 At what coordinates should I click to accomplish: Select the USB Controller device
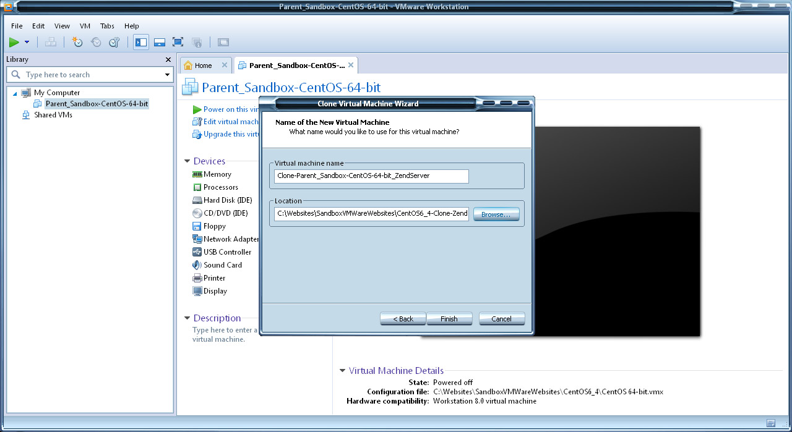(222, 252)
